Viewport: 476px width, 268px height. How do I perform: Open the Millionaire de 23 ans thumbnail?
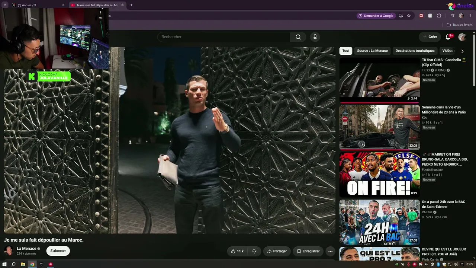pos(380,127)
